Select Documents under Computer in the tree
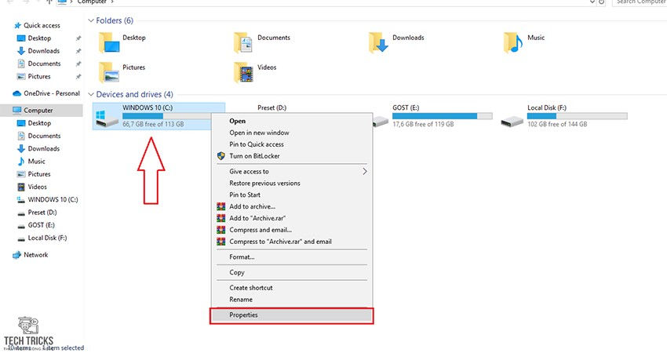This screenshot has height=353, width=667. [44, 136]
